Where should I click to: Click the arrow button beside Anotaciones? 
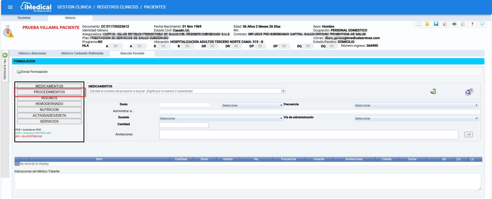click(468, 134)
